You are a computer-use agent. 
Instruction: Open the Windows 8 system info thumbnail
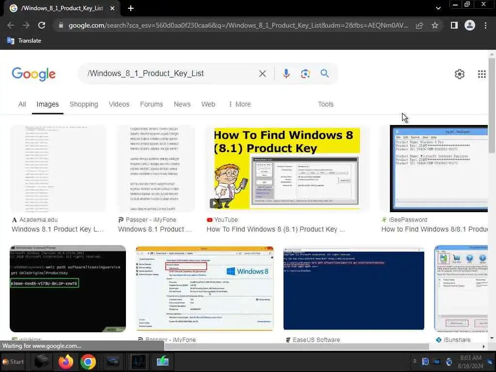(205, 289)
